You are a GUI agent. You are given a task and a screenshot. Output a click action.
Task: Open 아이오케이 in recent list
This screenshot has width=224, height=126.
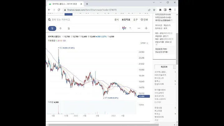coord(159,93)
